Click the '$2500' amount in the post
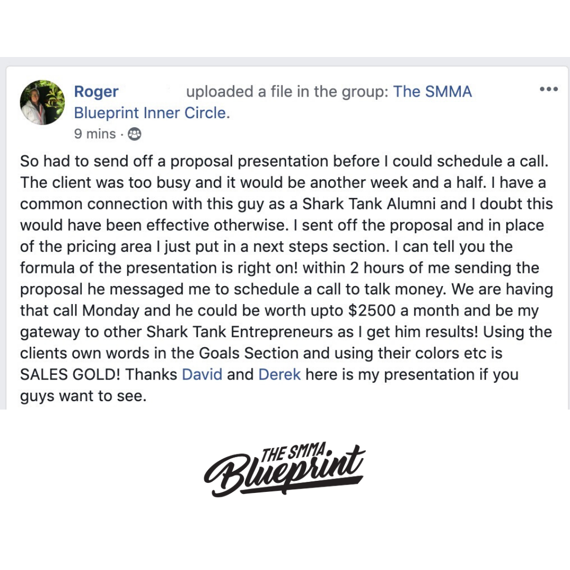Image resolution: width=570 pixels, height=570 pixels. tap(372, 310)
